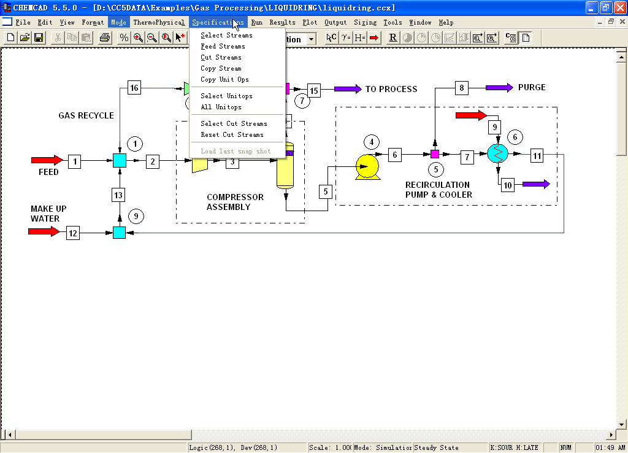Click horizontal scrollbar left arrow
This screenshot has width=628, height=453.
click(10, 435)
